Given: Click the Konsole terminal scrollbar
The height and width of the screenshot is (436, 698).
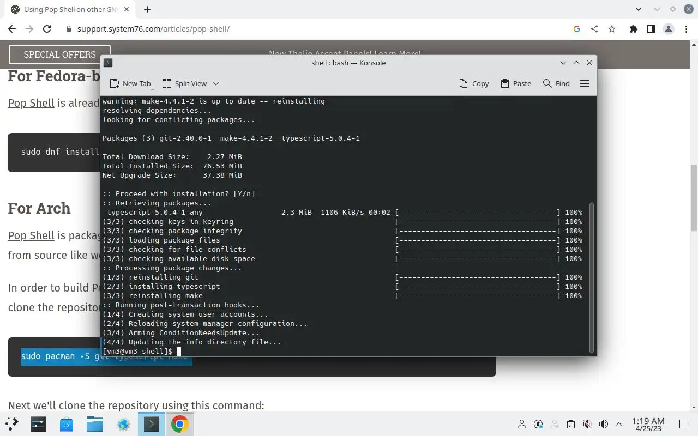Looking at the screenshot, I should click(x=592, y=278).
